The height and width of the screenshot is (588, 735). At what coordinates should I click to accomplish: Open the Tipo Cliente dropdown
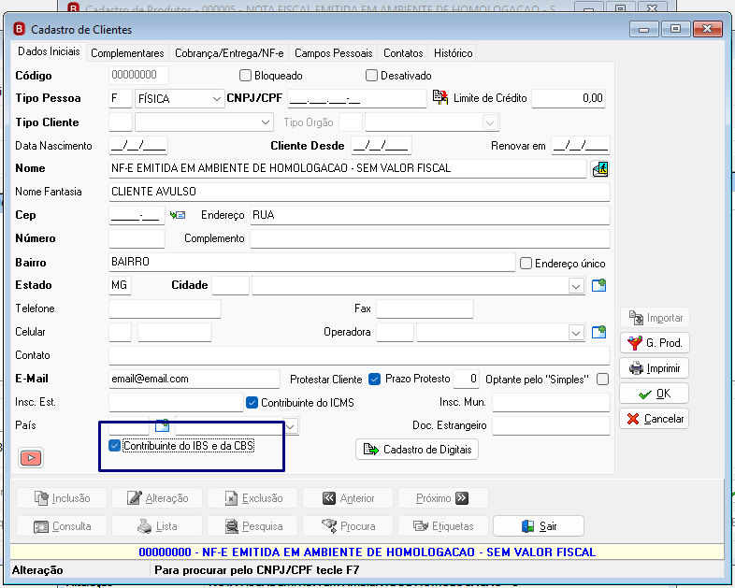266,122
